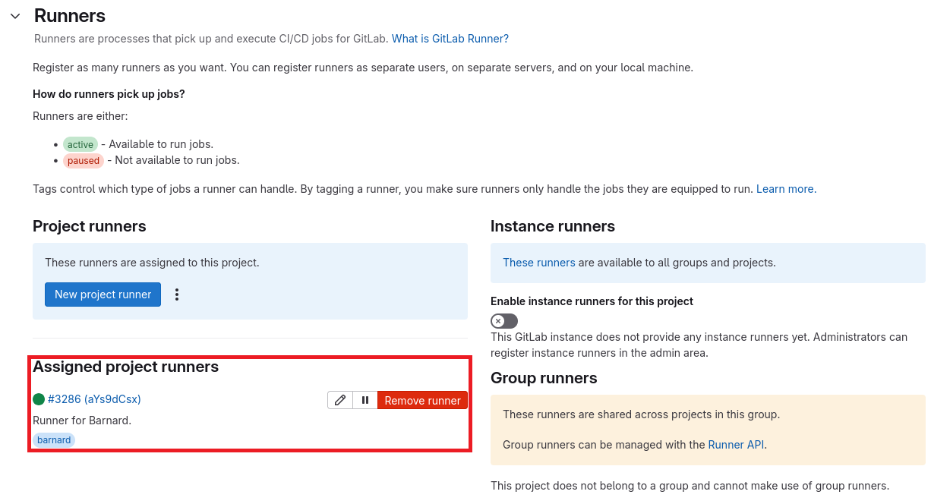Open the vertical ellipsis menu beside New project runner
931x504 pixels.
point(177,295)
